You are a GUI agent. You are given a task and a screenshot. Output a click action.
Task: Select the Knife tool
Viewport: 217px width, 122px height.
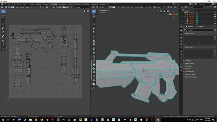(94, 61)
